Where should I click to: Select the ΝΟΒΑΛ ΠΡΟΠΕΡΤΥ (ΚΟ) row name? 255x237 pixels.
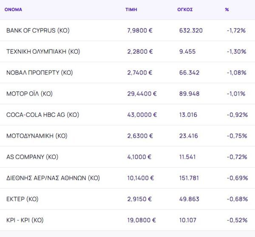click(40, 72)
